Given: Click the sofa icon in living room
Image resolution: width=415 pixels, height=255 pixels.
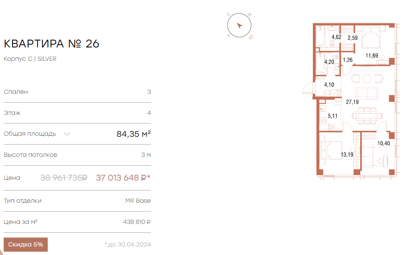Looking at the screenshot, I should click(367, 93).
